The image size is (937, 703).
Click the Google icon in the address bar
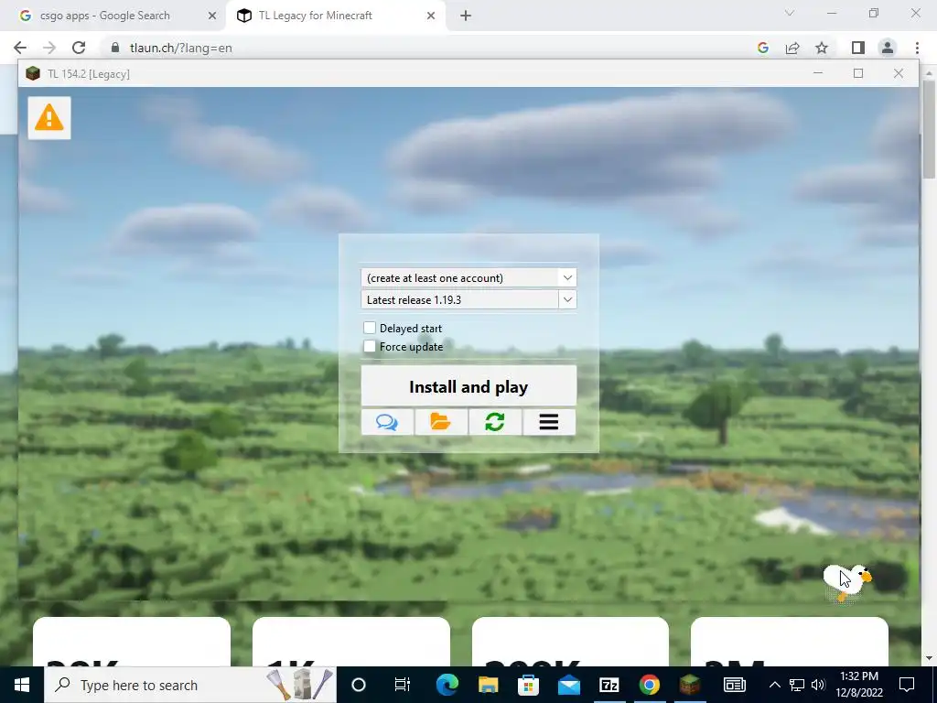click(x=762, y=48)
